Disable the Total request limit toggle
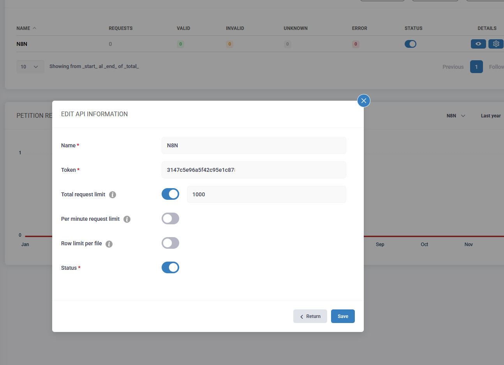504x365 pixels. (170, 194)
